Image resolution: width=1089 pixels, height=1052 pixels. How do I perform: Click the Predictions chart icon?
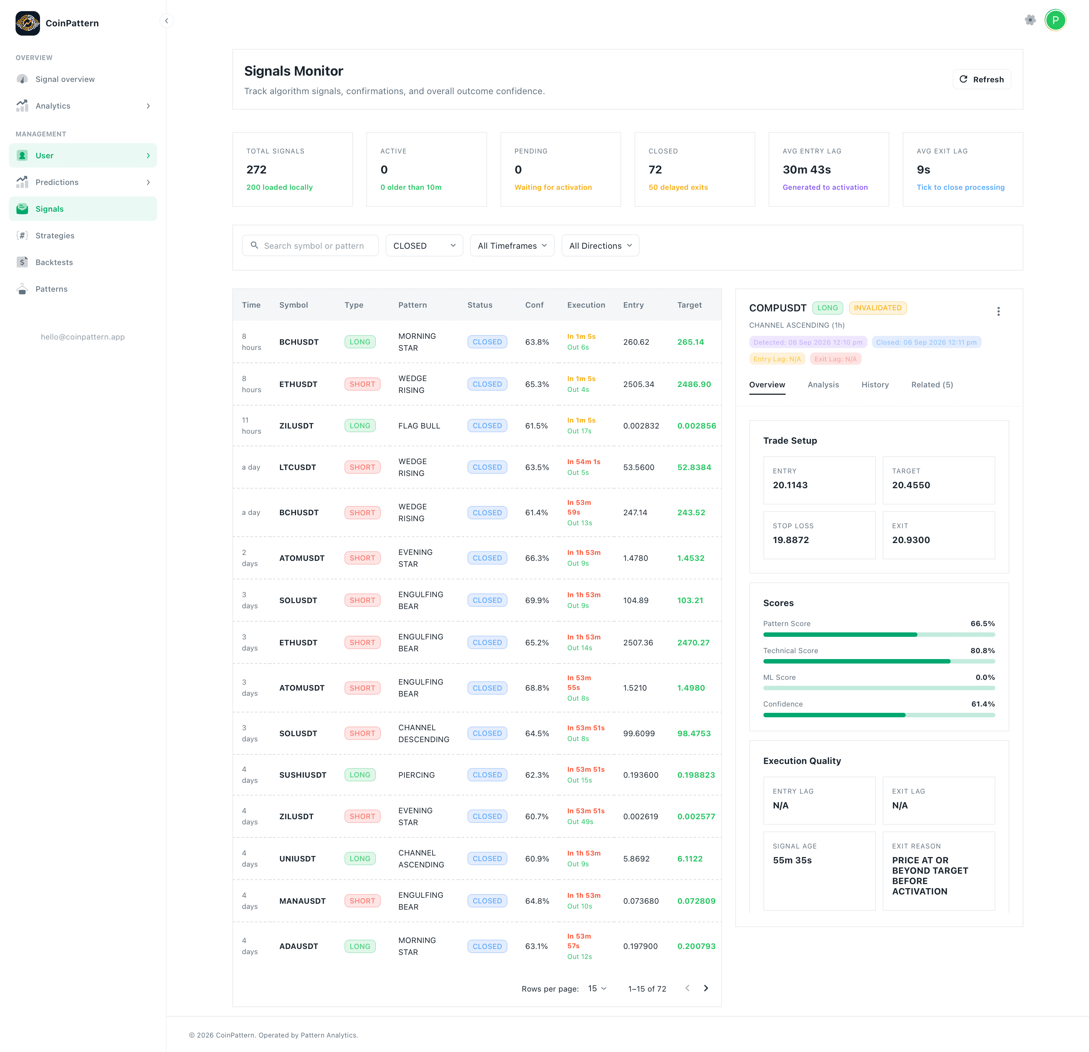pyautogui.click(x=22, y=182)
